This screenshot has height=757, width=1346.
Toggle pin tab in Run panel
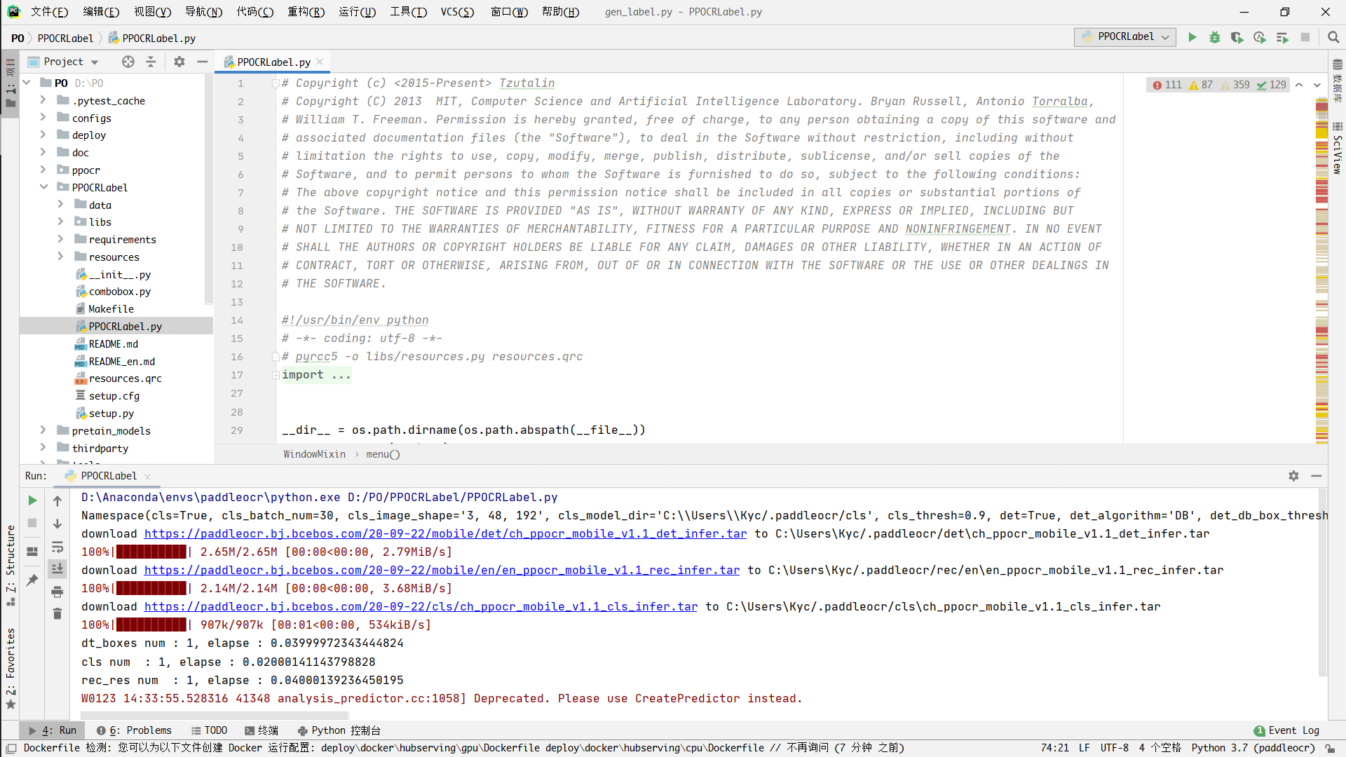32,580
